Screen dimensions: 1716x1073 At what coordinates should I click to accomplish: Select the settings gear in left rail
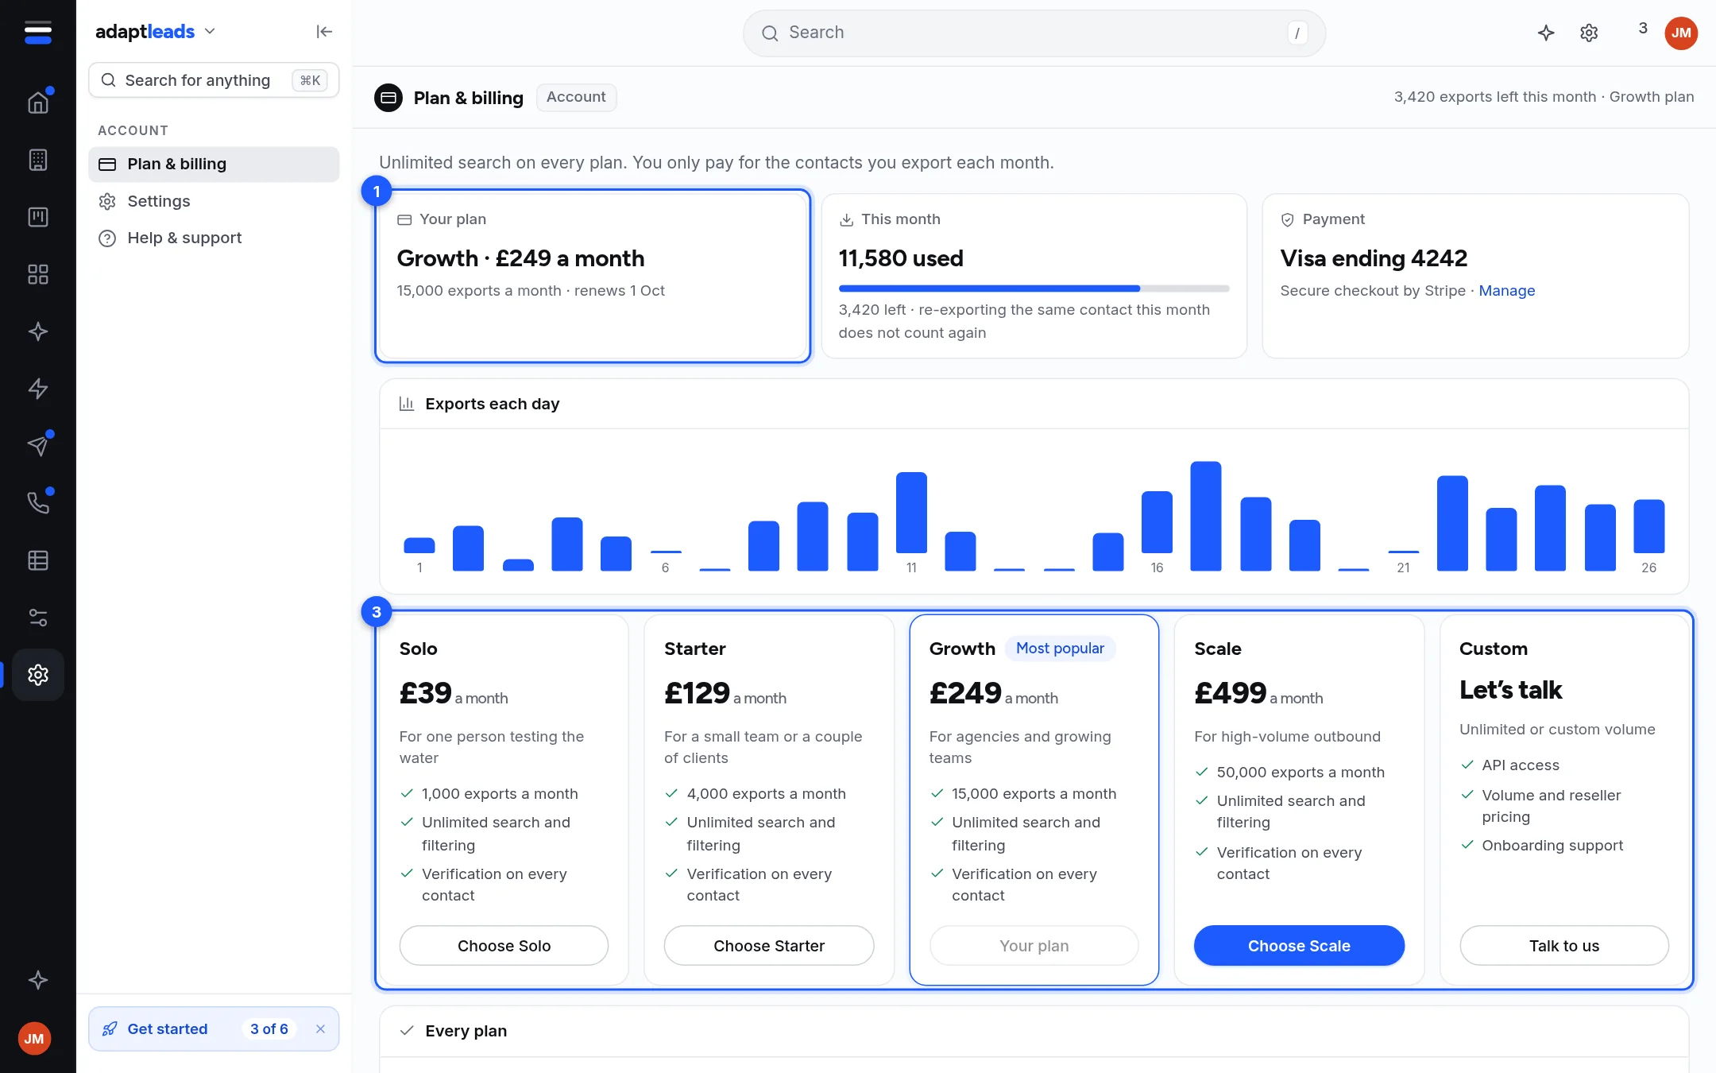click(x=38, y=675)
